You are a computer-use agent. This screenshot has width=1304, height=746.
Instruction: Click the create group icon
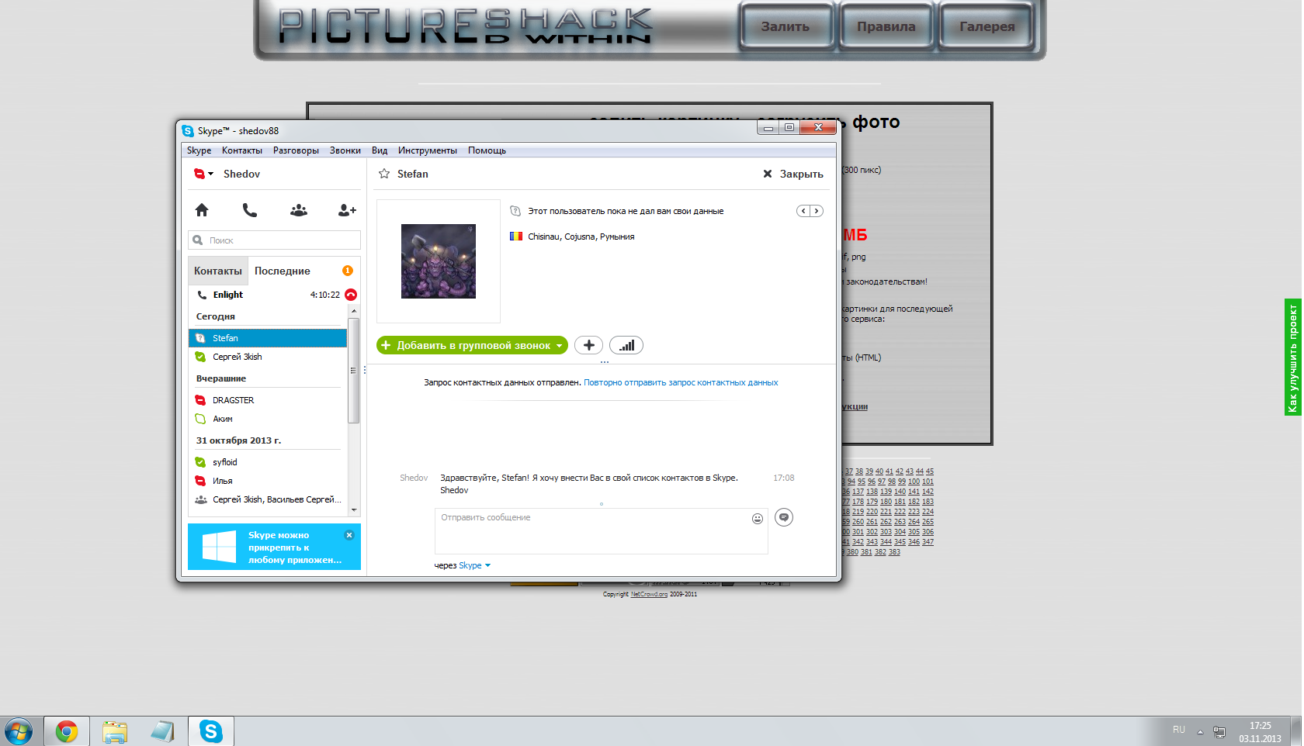pos(299,210)
